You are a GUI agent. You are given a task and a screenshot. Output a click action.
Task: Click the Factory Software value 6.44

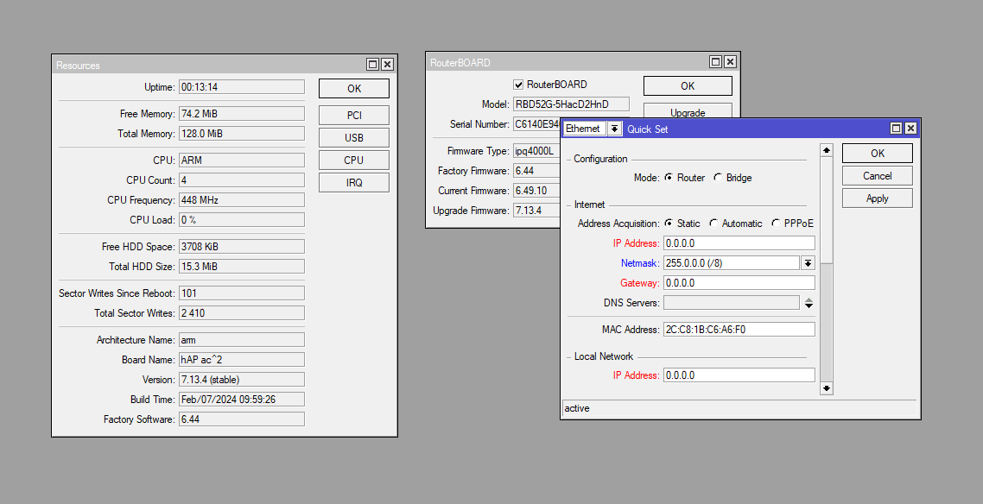click(x=241, y=419)
